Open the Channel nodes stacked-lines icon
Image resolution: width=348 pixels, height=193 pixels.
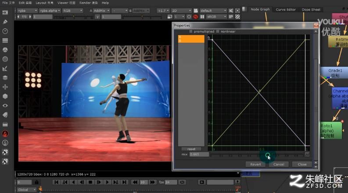point(5,41)
